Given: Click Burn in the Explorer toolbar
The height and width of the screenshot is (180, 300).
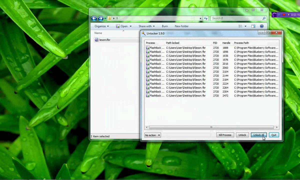Looking at the screenshot, I should pos(165,26).
